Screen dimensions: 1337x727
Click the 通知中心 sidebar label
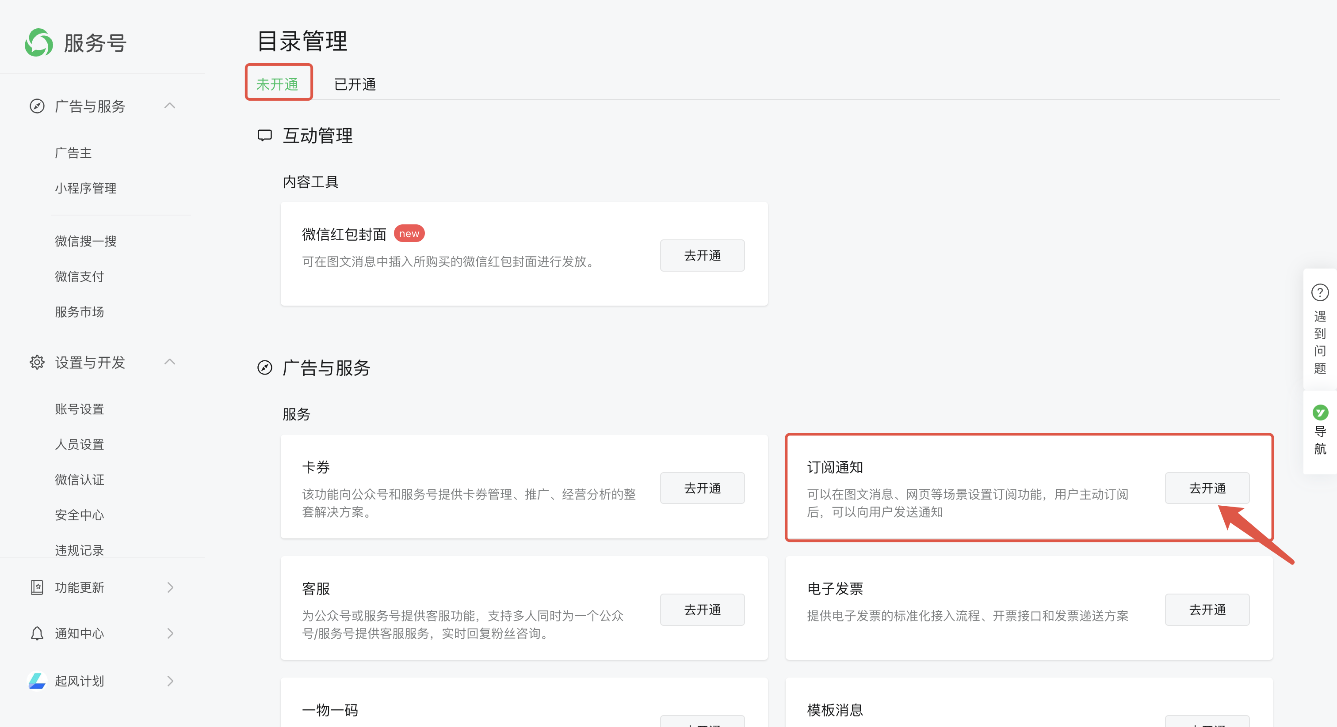[x=80, y=633]
